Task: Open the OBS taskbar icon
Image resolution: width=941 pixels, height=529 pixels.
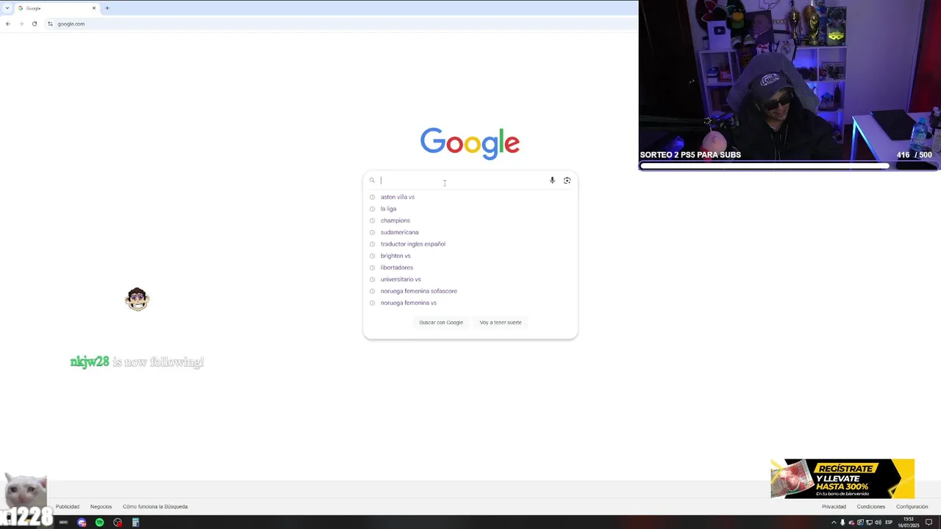Action: coord(118,522)
